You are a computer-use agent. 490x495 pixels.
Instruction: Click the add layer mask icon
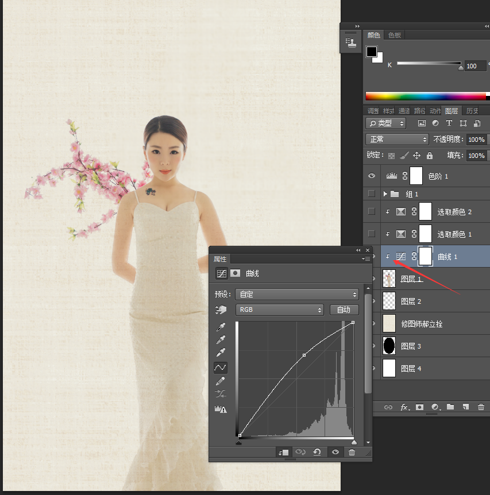[x=419, y=407]
